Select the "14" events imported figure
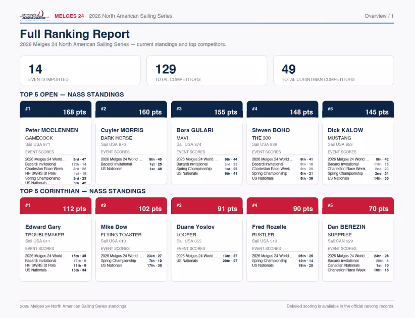Viewport: 415px width, 318px height. 35,69
